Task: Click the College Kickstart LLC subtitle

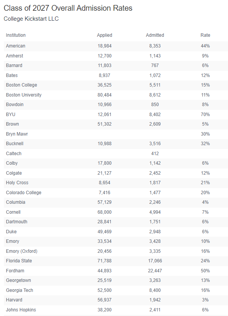Action: [x=31, y=19]
